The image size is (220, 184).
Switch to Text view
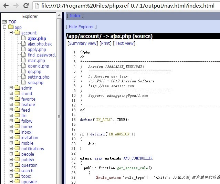(x=124, y=43)
